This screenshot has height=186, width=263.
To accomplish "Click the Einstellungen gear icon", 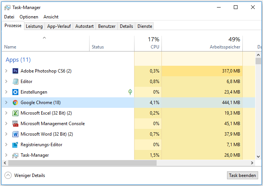I will 15,92.
